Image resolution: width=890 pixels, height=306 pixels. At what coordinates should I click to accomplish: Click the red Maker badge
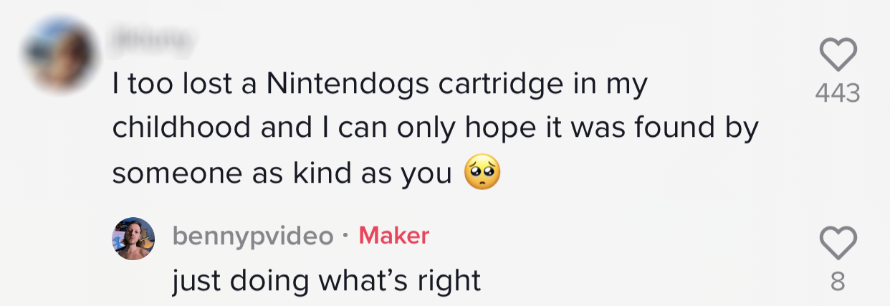393,236
